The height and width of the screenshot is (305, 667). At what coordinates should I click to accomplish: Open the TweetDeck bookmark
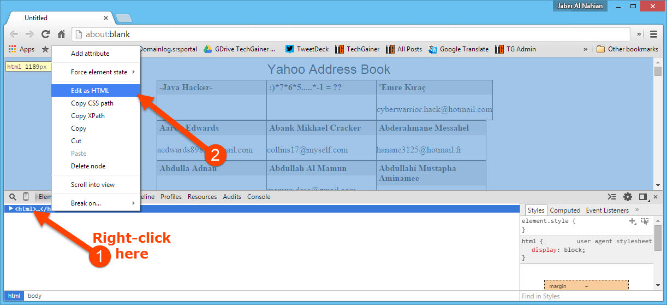point(307,49)
